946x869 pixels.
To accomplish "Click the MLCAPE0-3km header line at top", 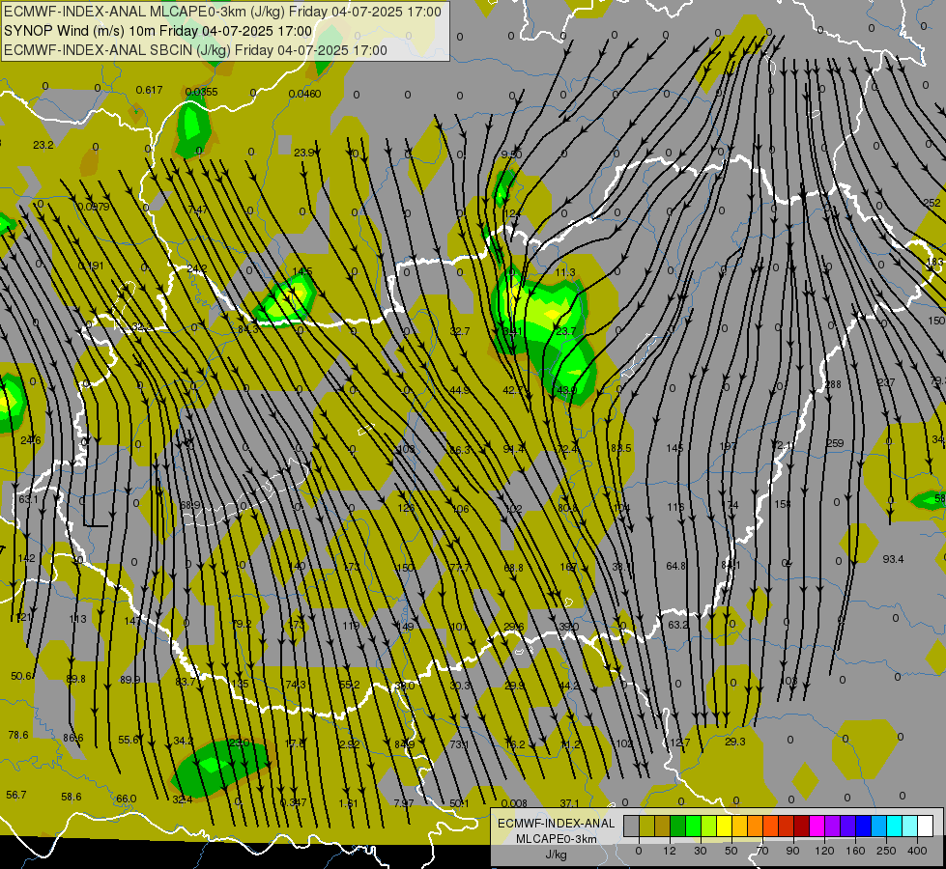I will click(222, 12).
